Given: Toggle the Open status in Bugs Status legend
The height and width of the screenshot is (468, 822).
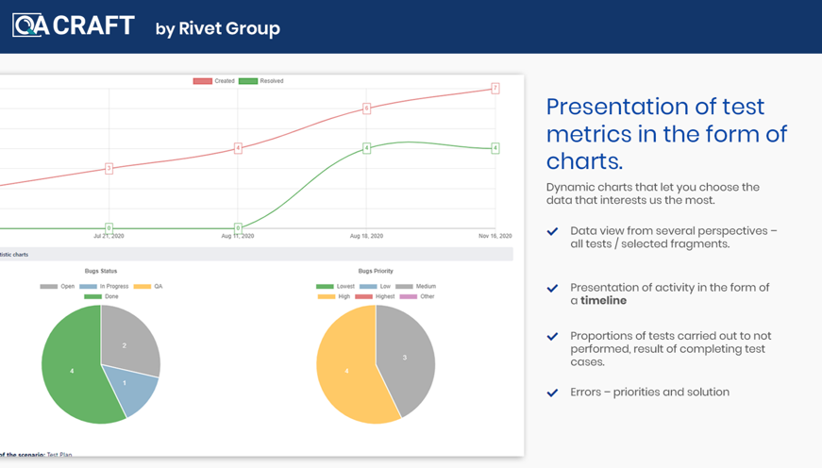Looking at the screenshot, I should click(58, 286).
